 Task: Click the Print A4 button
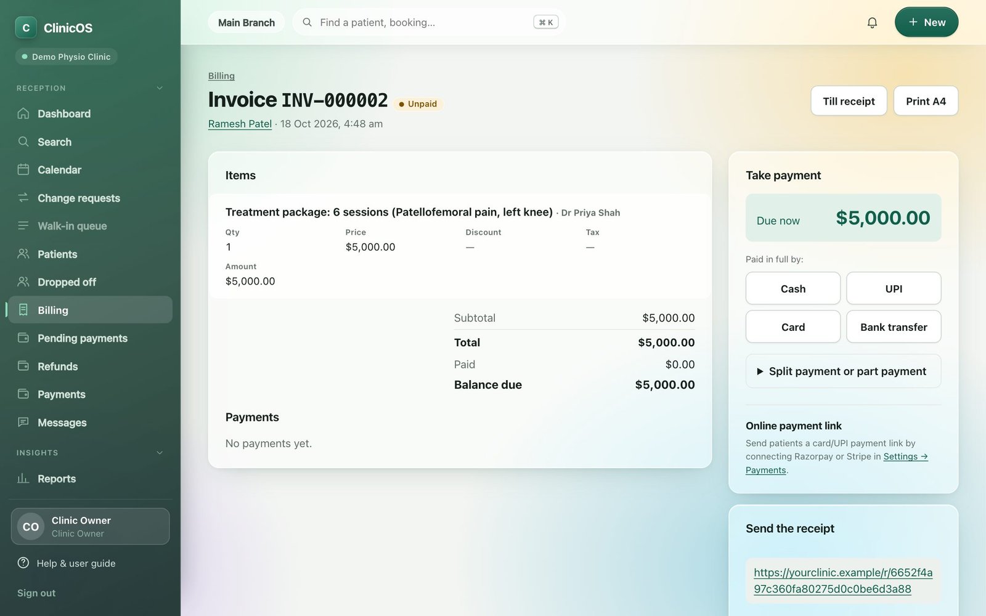(926, 101)
